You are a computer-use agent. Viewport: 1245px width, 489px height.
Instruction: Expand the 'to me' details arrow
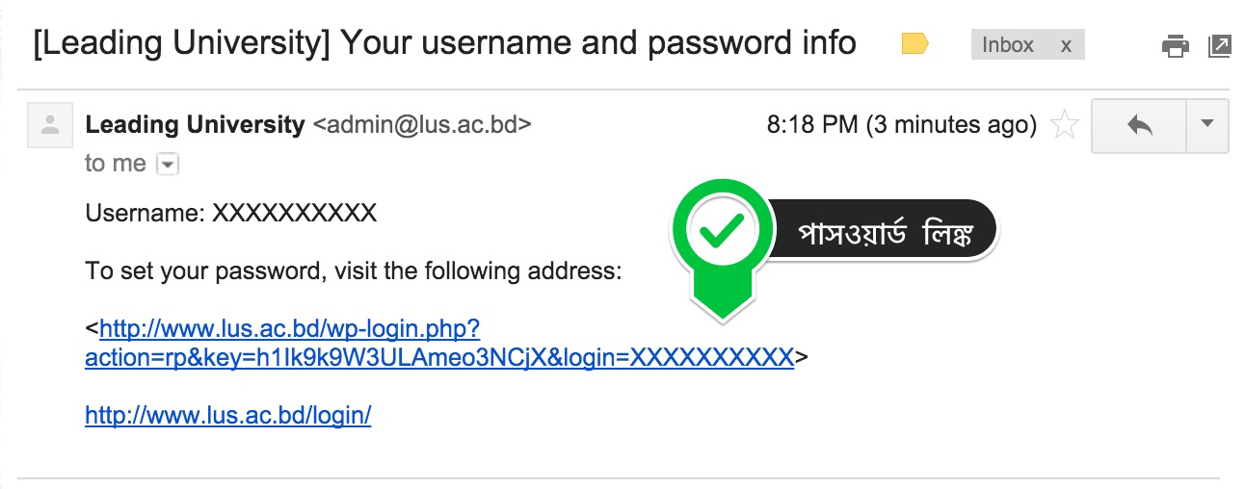tap(168, 165)
